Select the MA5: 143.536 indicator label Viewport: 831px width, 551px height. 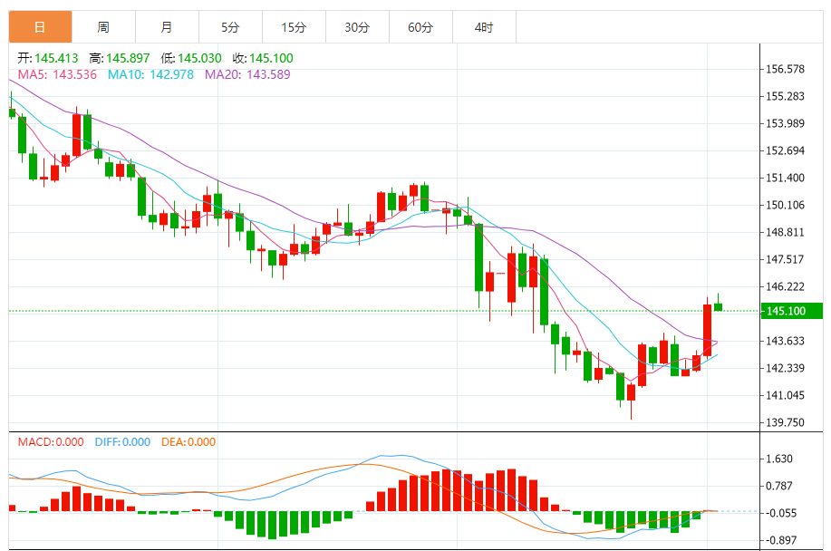point(57,74)
